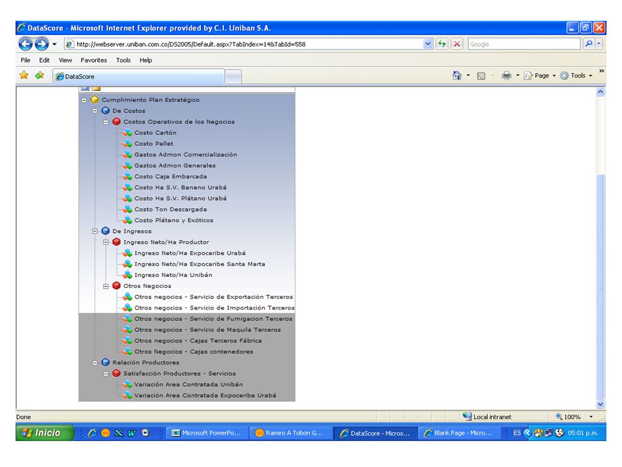Click the indicator icon beside Ingreso Neto/Ha Unibán
Image resolution: width=622 pixels, height=467 pixels.
click(128, 275)
